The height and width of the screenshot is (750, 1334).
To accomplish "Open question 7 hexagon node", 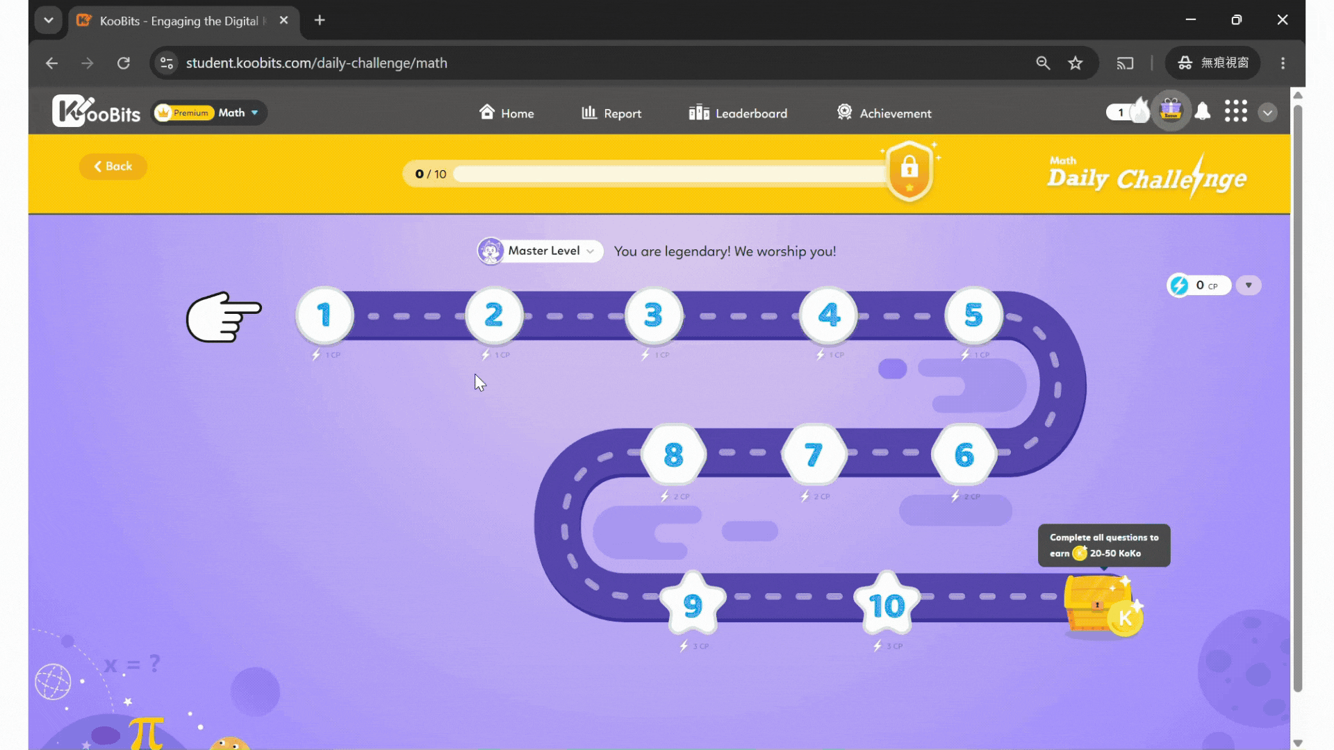I will coord(814,456).
